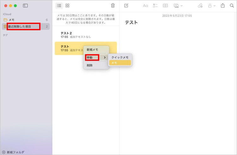Click the lock note icon
Image resolution: width=237 pixels, height=155 pixels.
point(210,6)
